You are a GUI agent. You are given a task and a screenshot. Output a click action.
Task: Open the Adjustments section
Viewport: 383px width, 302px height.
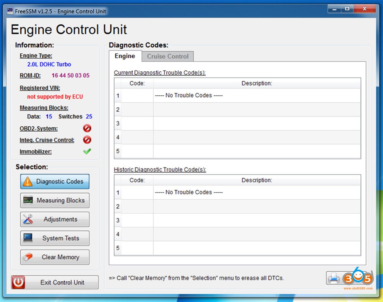coord(55,219)
